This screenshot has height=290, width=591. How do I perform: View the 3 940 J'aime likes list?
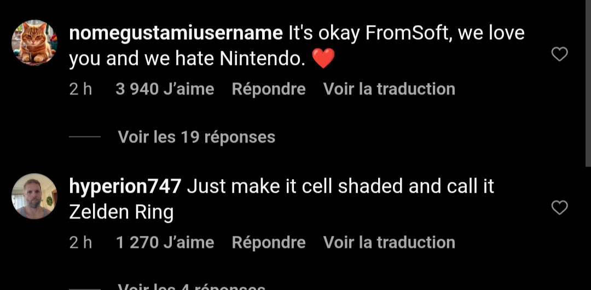tap(165, 89)
